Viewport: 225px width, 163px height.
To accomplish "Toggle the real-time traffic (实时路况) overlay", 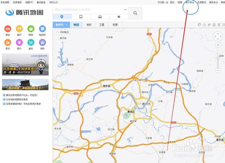I will tap(63, 32).
